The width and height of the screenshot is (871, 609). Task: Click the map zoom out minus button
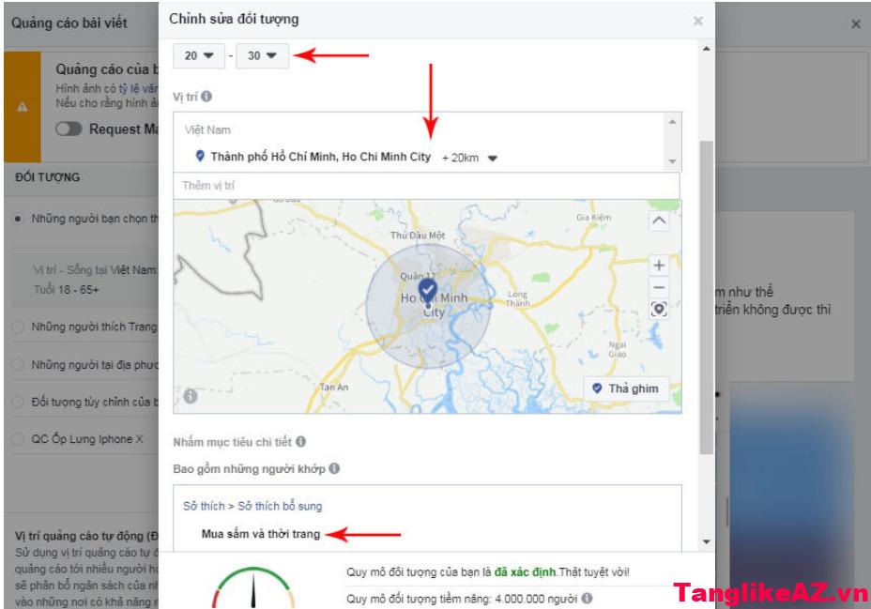(659, 287)
